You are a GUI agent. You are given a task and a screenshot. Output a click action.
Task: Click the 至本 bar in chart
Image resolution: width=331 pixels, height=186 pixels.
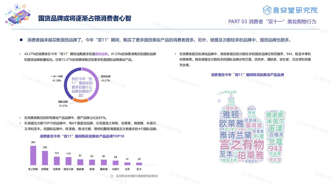(x=139, y=164)
